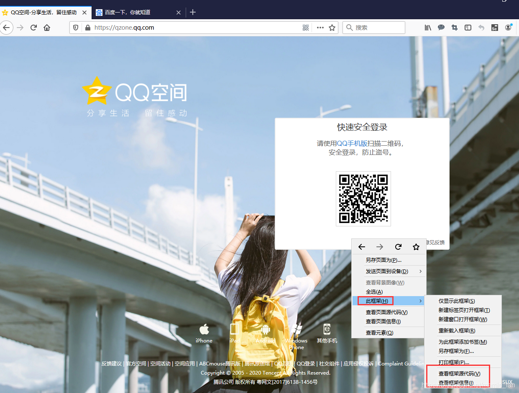Open the tracking protection shield icon
Screen dimensions: 519x393
pos(76,28)
